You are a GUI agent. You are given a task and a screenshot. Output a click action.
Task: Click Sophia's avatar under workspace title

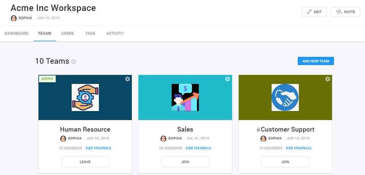coord(14,18)
